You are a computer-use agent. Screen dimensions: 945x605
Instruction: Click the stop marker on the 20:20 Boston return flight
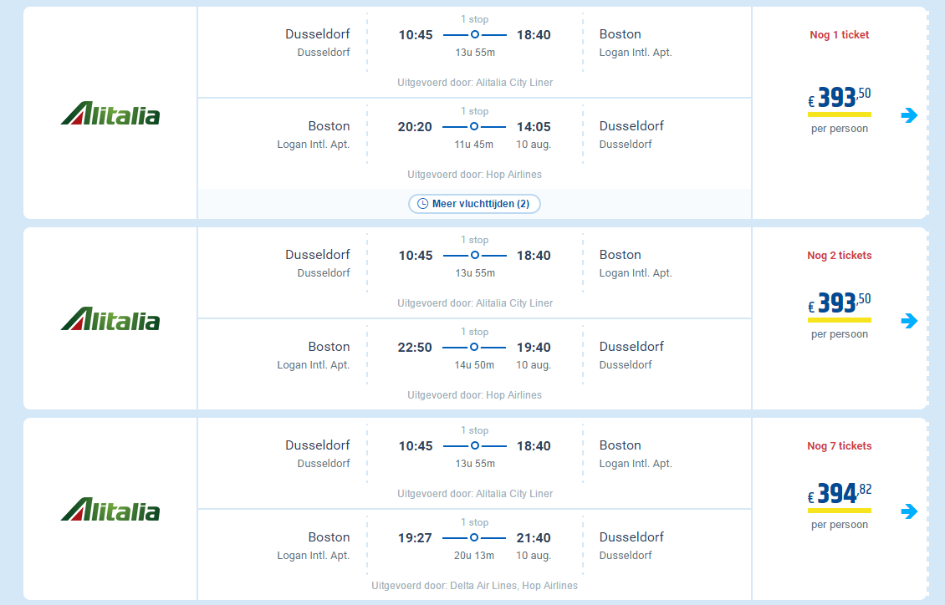[474, 126]
